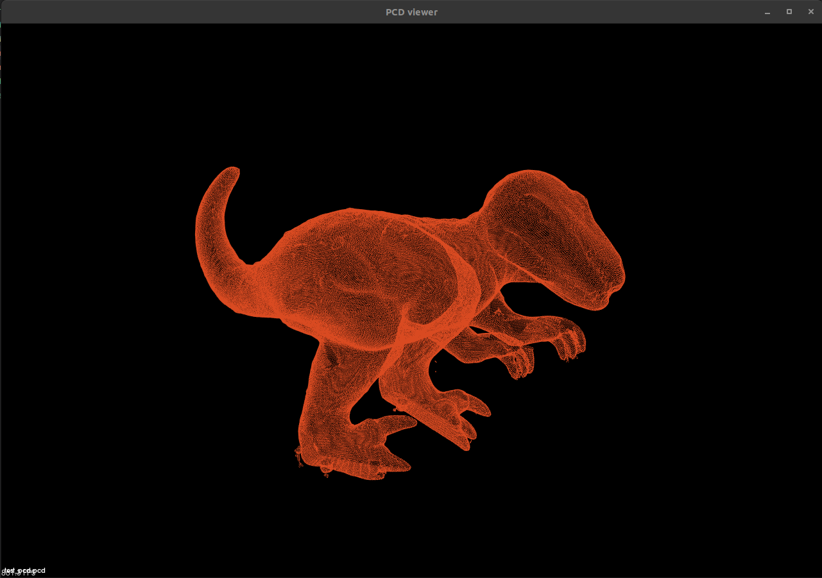Image resolution: width=822 pixels, height=578 pixels.
Task: Minimize the PCD viewer window
Action: click(x=767, y=12)
